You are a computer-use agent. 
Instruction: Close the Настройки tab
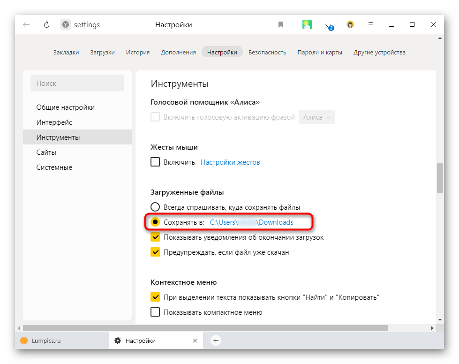tap(195, 341)
